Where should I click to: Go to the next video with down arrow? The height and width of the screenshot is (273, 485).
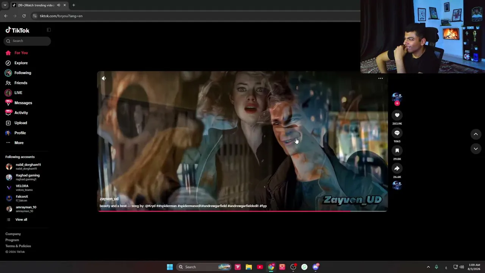click(476, 149)
